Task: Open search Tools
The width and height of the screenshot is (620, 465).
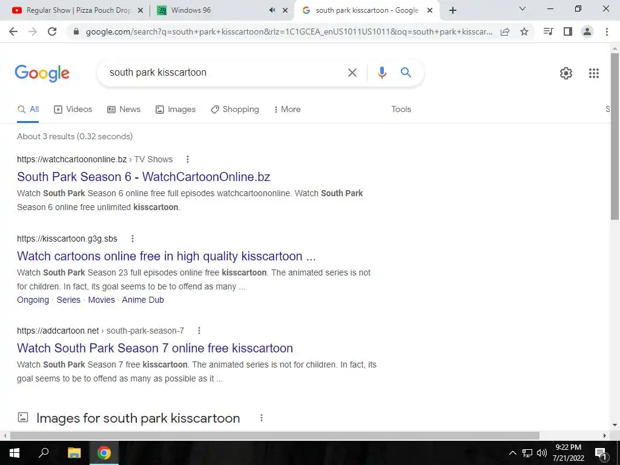Action: [x=401, y=109]
